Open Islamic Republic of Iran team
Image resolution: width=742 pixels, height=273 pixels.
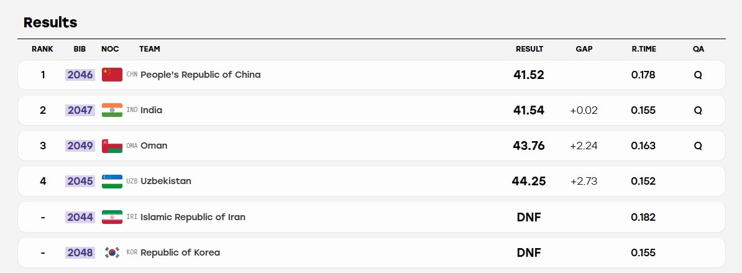193,217
